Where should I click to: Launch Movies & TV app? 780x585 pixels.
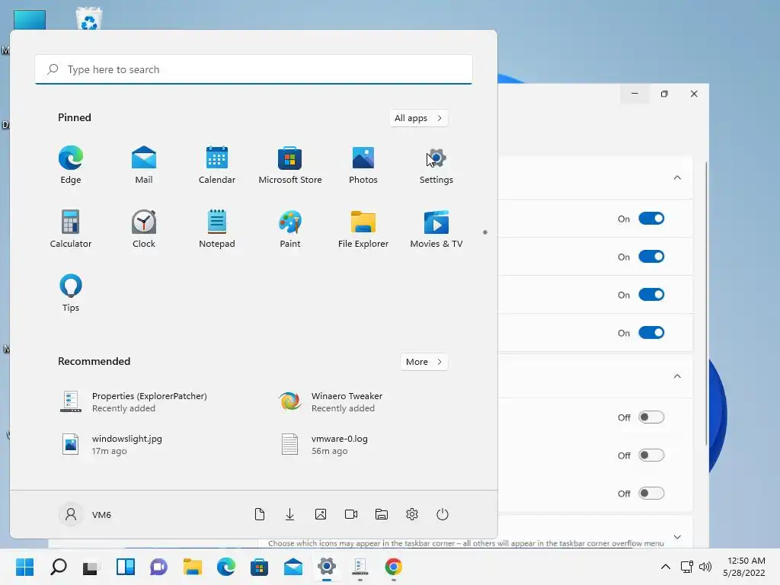(x=436, y=229)
